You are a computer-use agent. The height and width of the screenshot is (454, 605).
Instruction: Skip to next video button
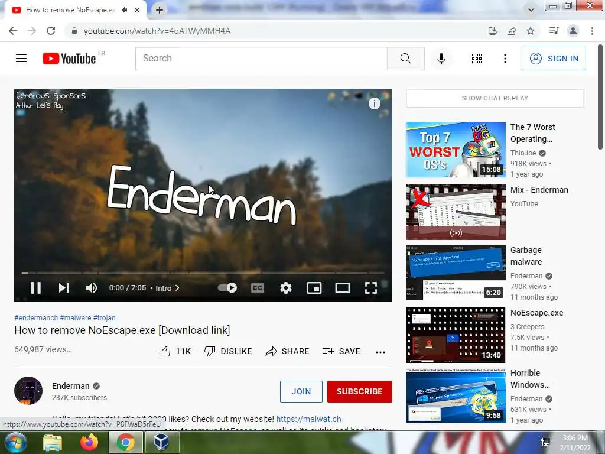click(x=64, y=288)
